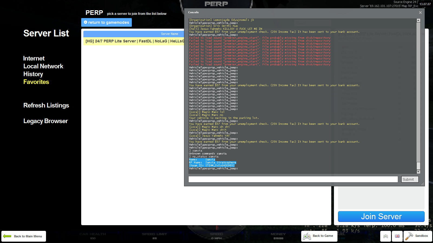Open the small gamepad icon button

(x=386, y=236)
